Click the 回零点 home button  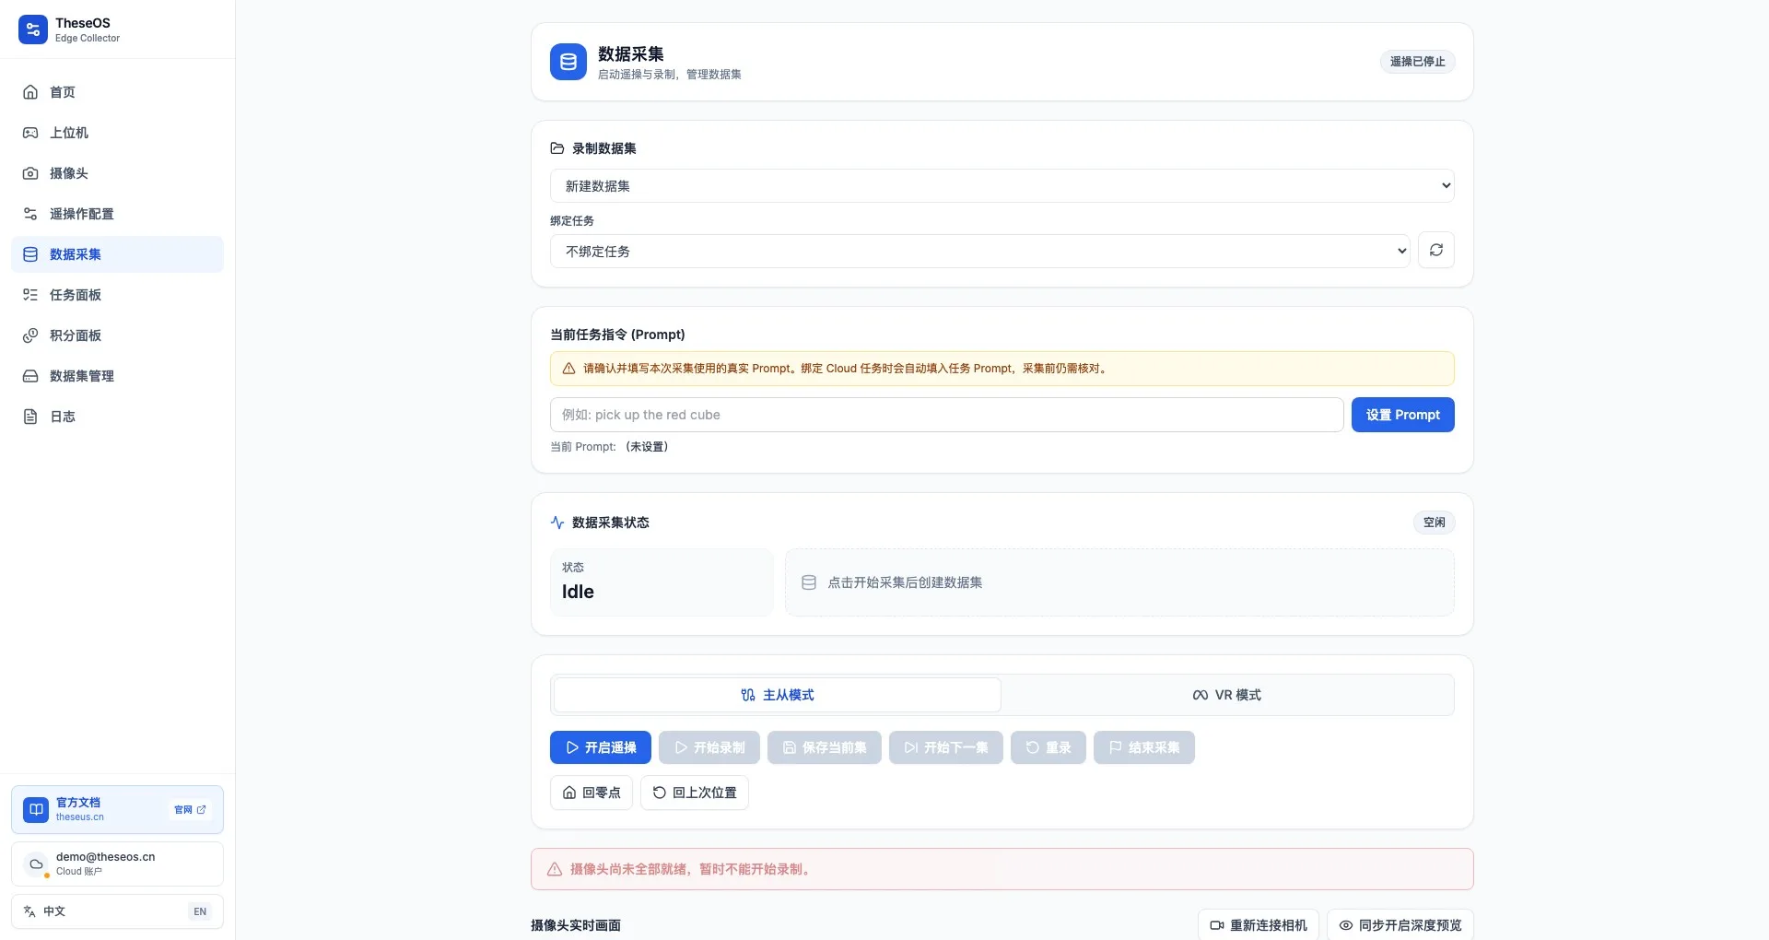point(591,793)
